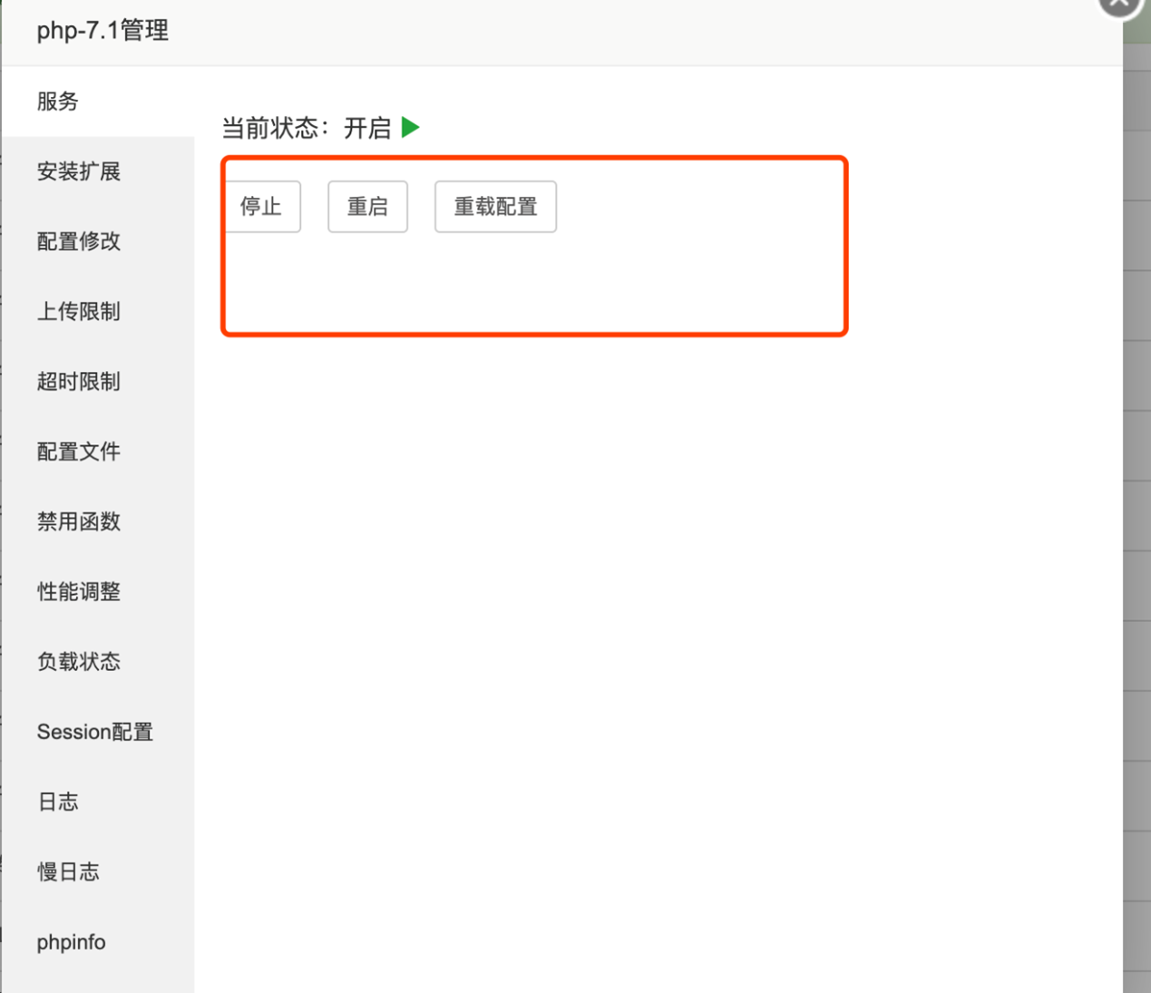1151x993 pixels.
Task: Open the Session配置 tab
Action: coord(94,732)
